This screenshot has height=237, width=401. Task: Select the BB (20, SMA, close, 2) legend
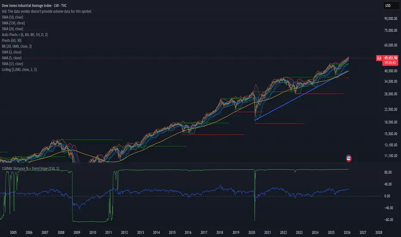tap(17, 47)
